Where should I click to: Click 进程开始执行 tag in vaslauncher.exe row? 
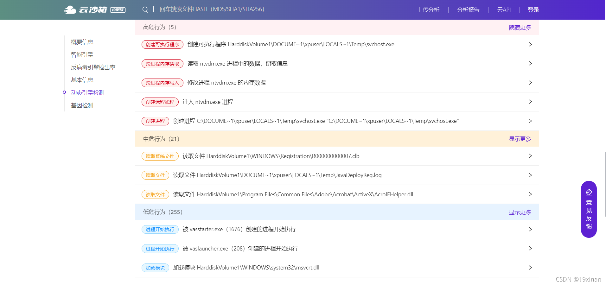pos(160,249)
